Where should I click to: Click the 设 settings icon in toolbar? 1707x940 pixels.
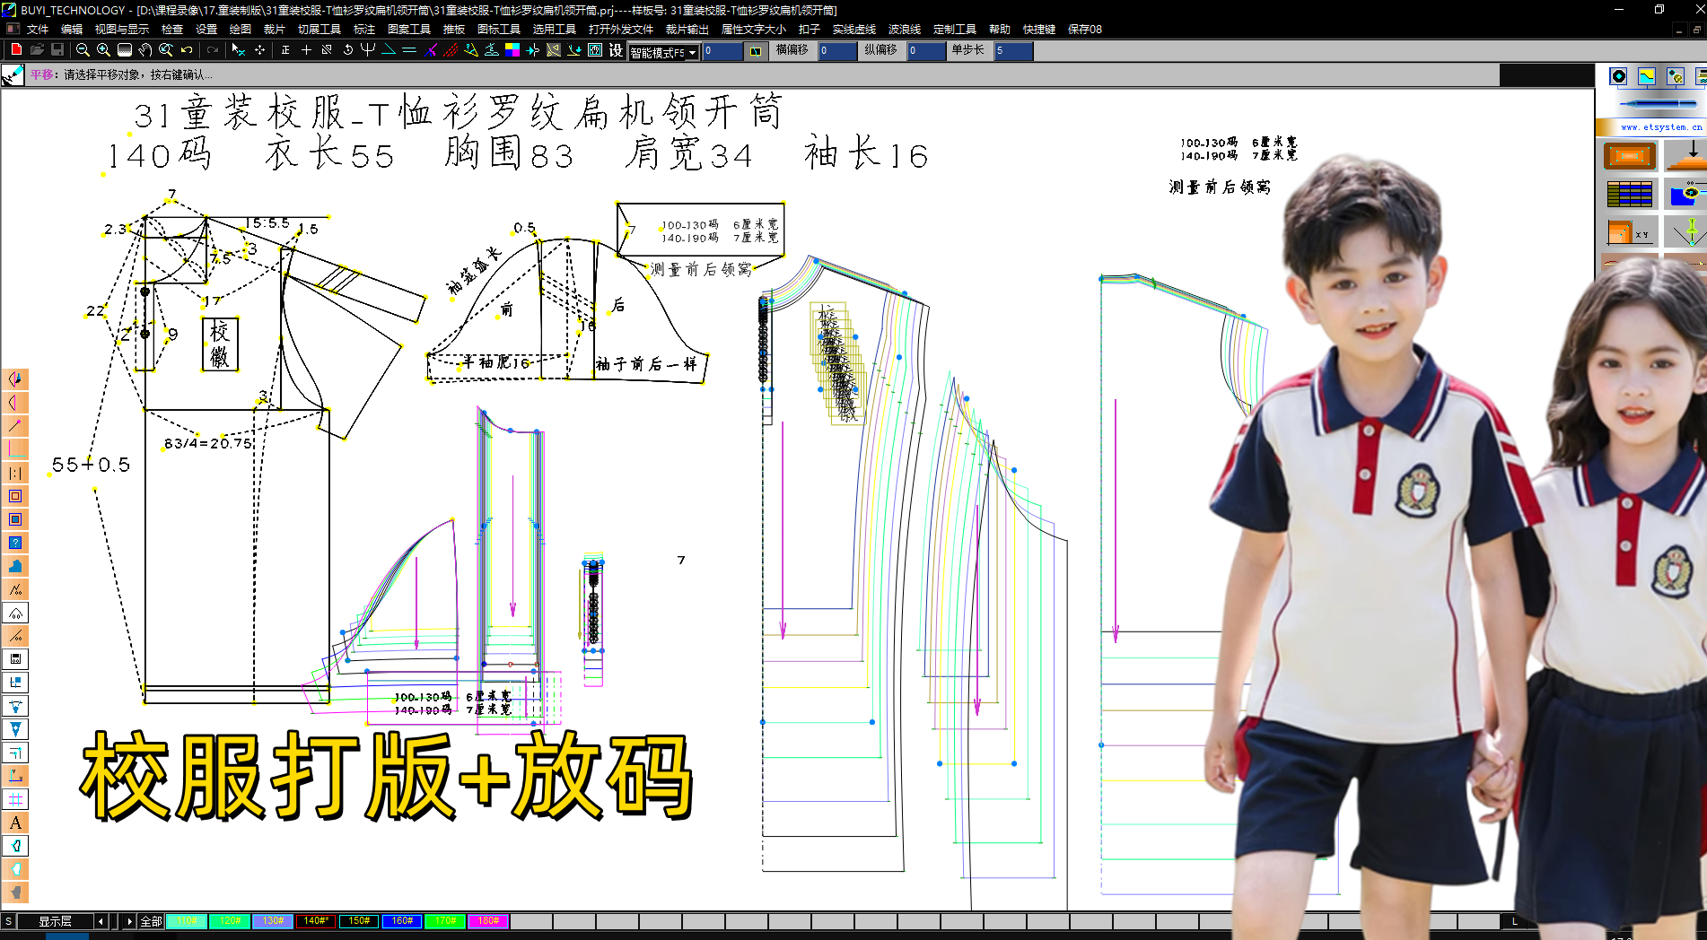coord(616,50)
